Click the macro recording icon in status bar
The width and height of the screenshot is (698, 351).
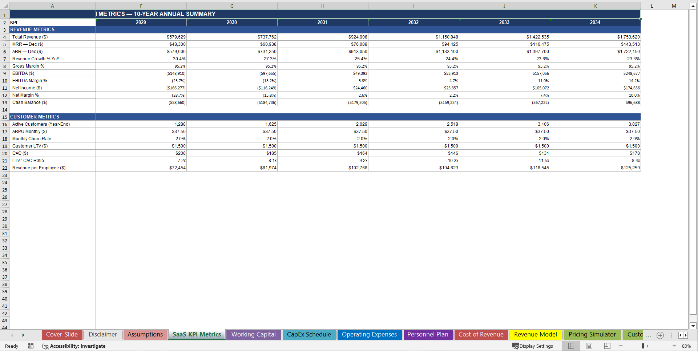point(31,346)
